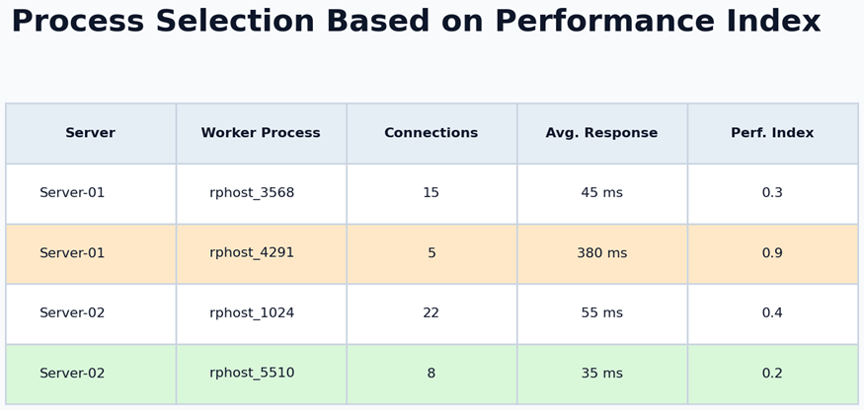Click the 0.9 performance index cell
Viewport: 864px width, 410px height.
[x=772, y=253]
